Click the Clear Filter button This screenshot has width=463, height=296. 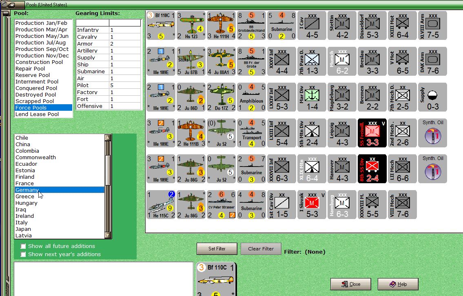(x=261, y=248)
